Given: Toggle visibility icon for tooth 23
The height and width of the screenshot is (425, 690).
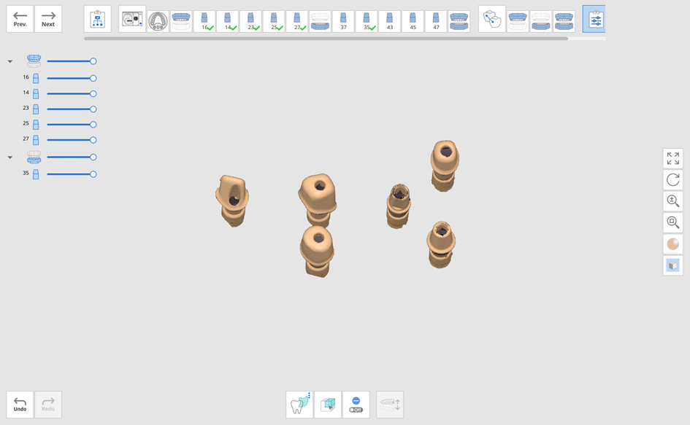Looking at the screenshot, I should click(x=36, y=109).
